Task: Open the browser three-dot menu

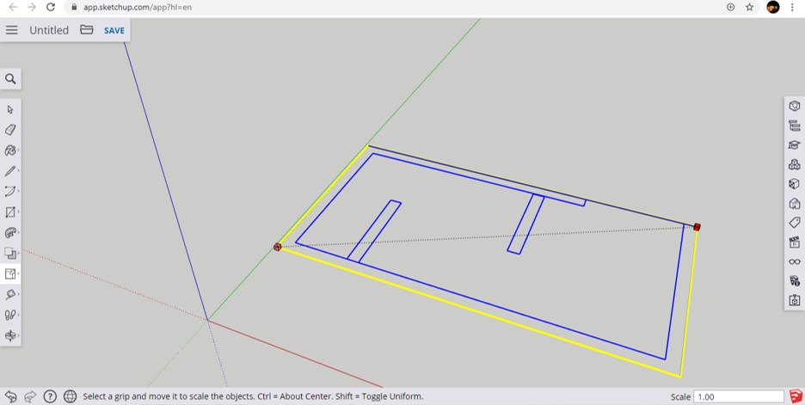Action: 792,7
